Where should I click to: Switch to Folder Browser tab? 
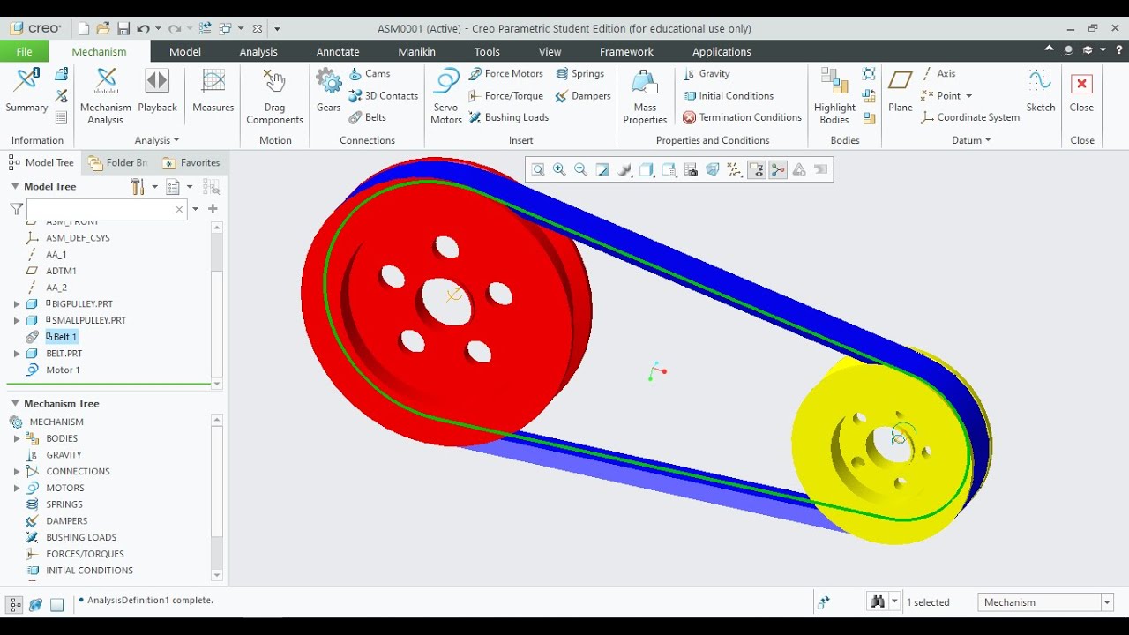[x=118, y=162]
